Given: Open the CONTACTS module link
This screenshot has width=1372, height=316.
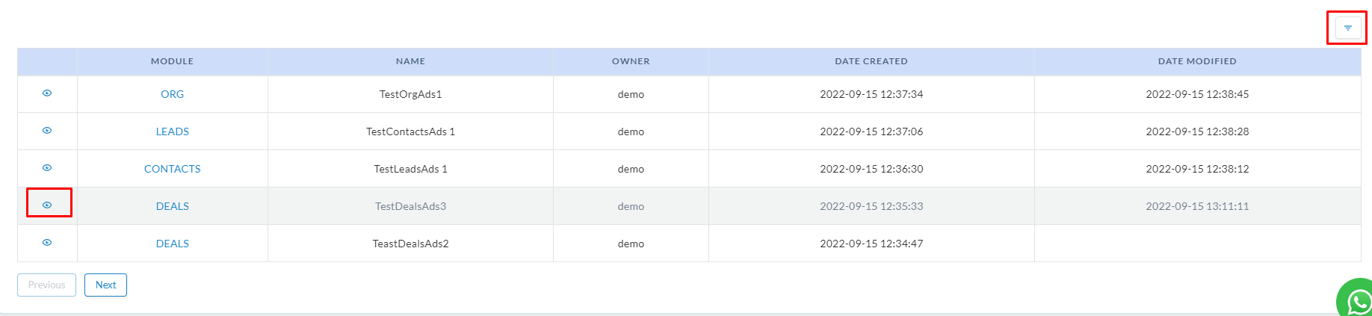Looking at the screenshot, I should click(x=172, y=169).
